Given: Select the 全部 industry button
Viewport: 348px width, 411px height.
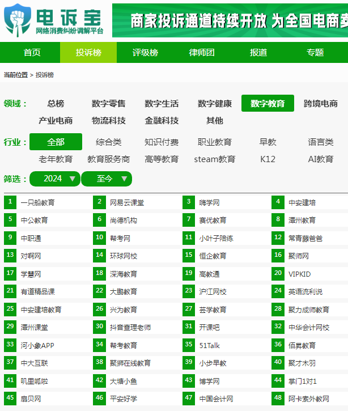Looking at the screenshot, I should (56, 142).
